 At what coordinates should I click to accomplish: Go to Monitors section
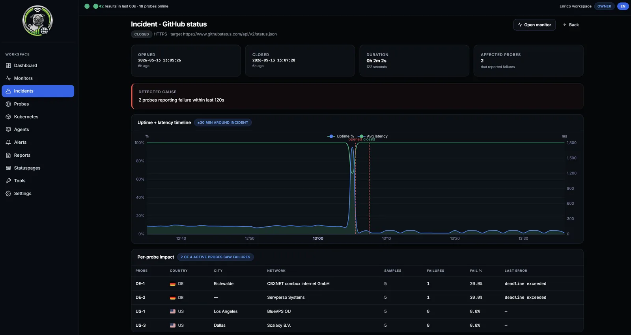(38, 78)
